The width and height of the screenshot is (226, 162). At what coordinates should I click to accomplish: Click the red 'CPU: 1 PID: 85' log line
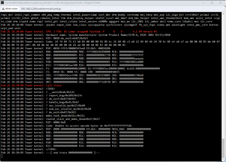coord(79,31)
